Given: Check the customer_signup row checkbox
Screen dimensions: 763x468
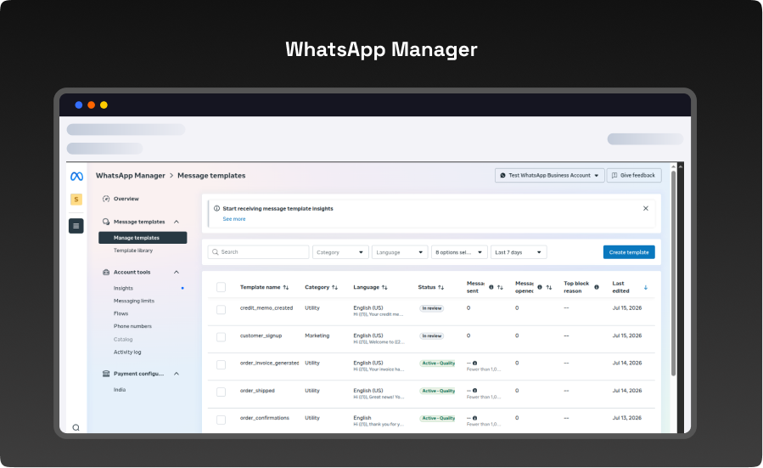Looking at the screenshot, I should point(221,337).
